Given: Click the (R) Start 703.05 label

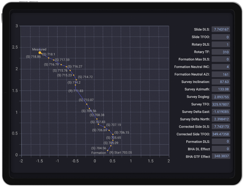Looking at the screenshot, I should pyautogui.click(x=120, y=153).
